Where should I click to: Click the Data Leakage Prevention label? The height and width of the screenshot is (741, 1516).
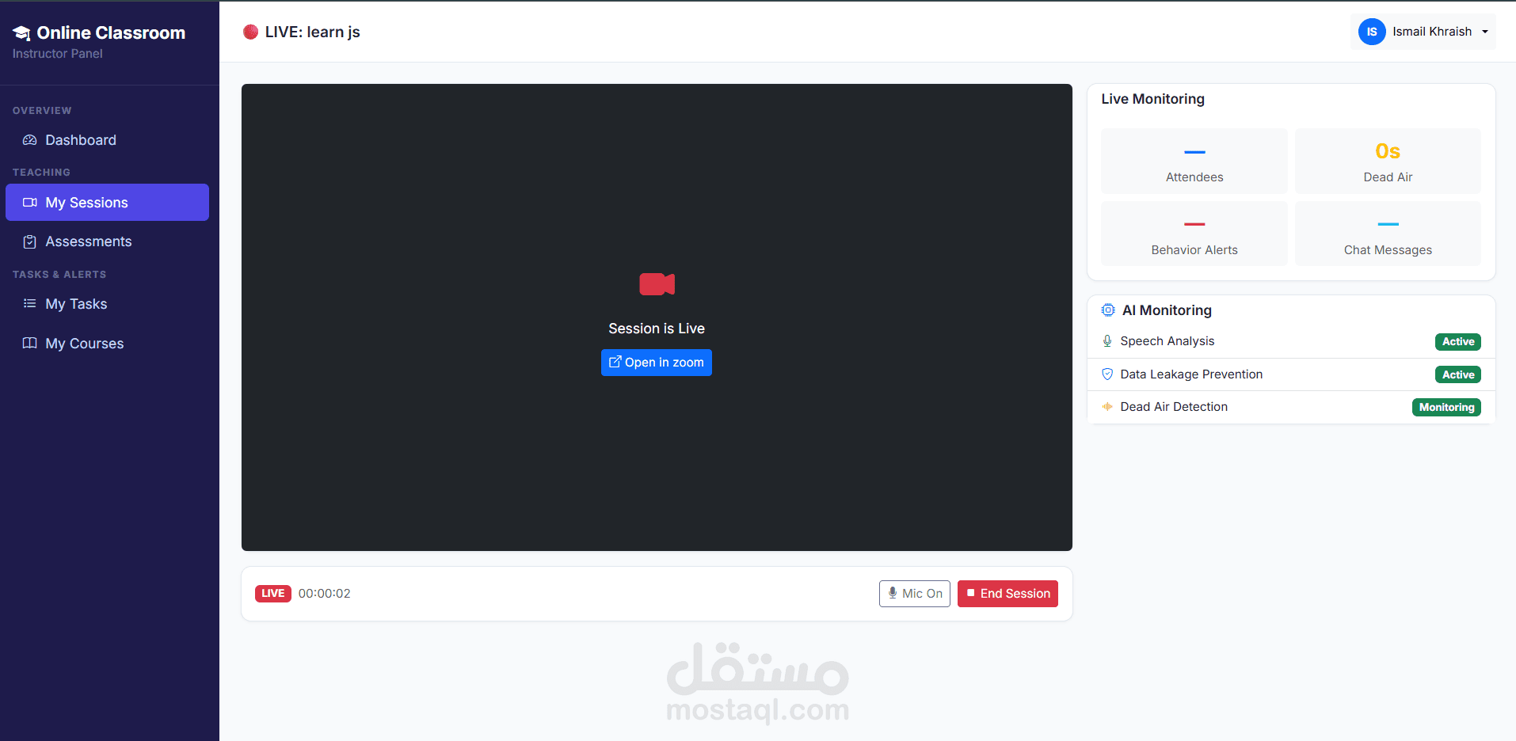[1191, 374]
